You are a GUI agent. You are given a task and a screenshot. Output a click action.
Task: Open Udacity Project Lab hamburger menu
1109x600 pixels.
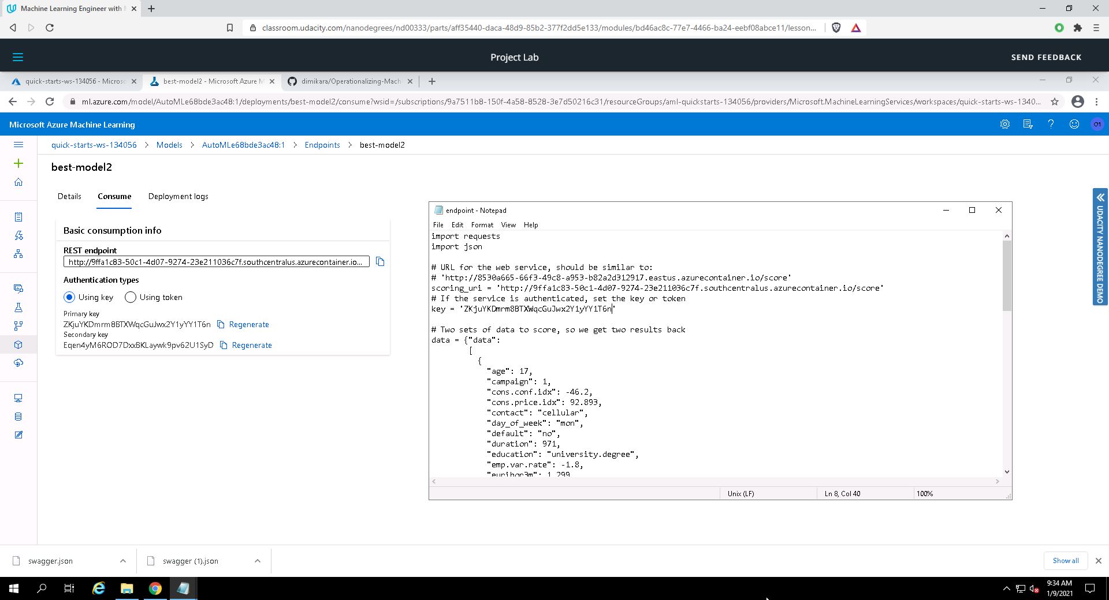tap(18, 57)
